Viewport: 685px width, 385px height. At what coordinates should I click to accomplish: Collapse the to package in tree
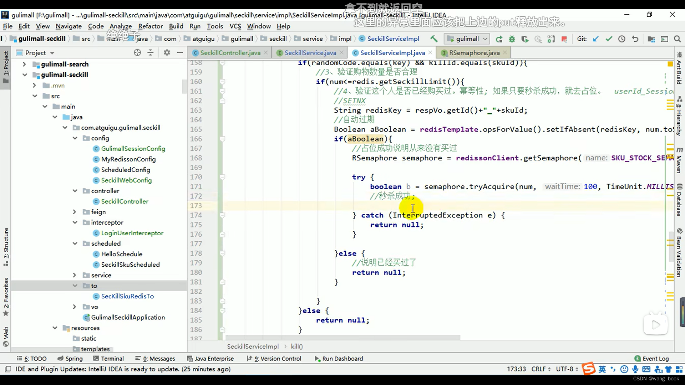tap(74, 286)
